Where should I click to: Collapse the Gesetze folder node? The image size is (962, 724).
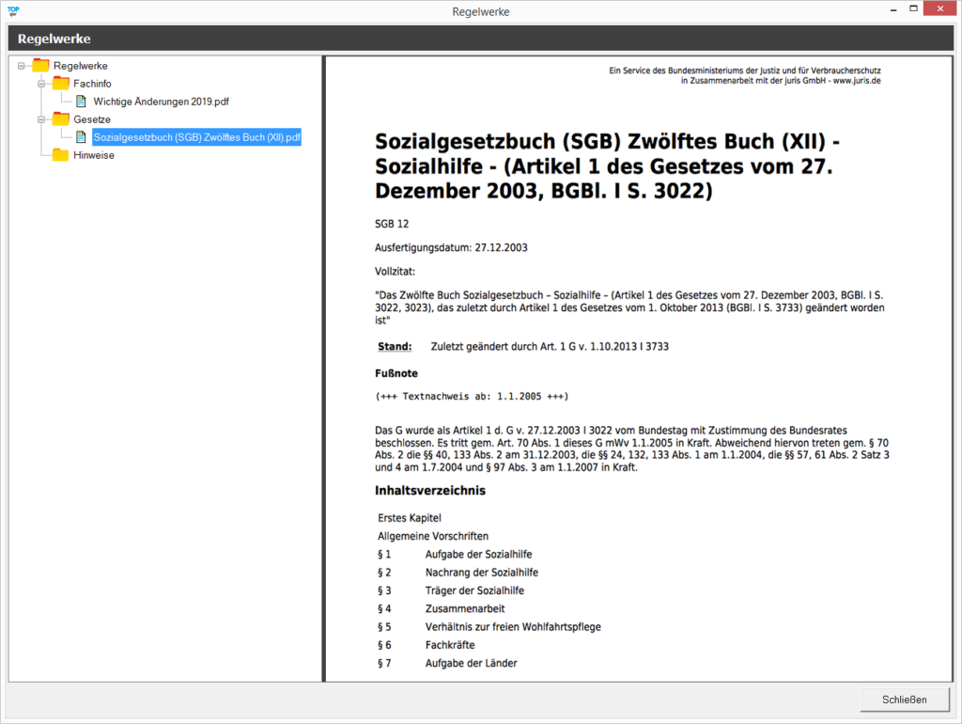pos(41,119)
